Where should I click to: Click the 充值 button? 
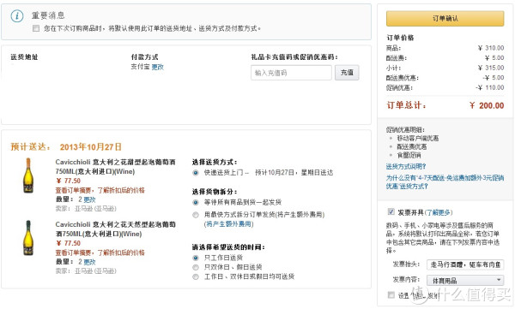pos(347,73)
